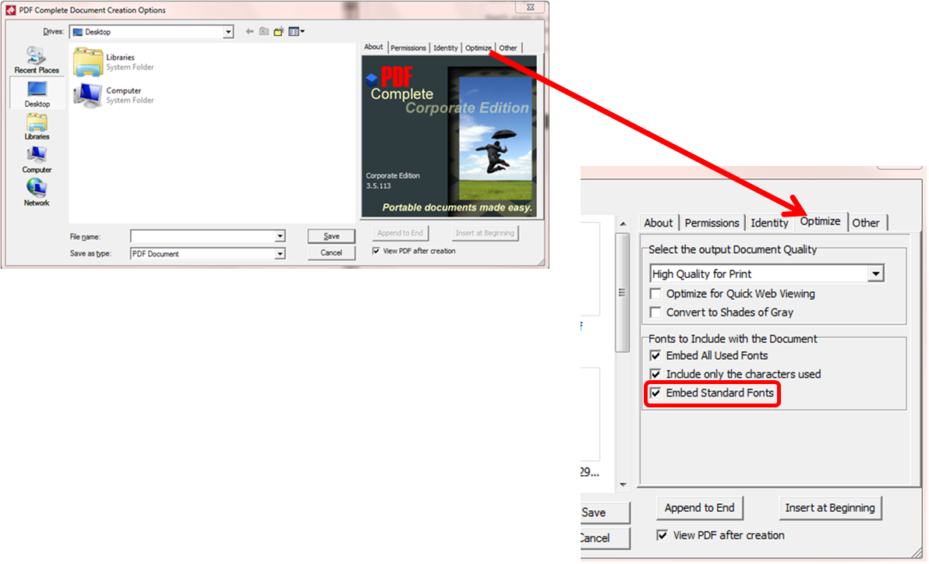Click Append to End in the enlarged view
The image size is (929, 564).
pos(700,509)
